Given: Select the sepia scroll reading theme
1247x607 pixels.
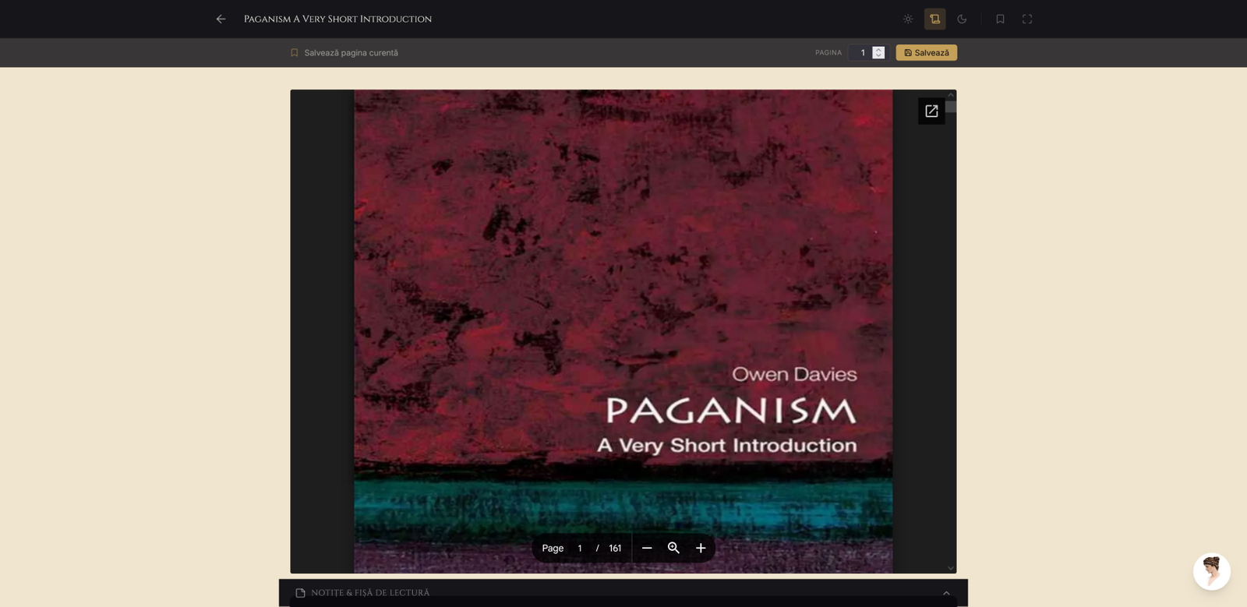Looking at the screenshot, I should 934,19.
